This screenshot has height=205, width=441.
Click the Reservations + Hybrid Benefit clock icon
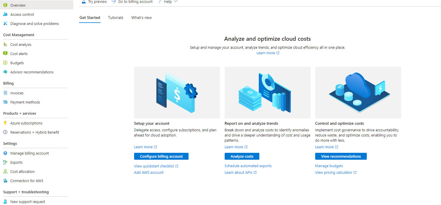5,132
